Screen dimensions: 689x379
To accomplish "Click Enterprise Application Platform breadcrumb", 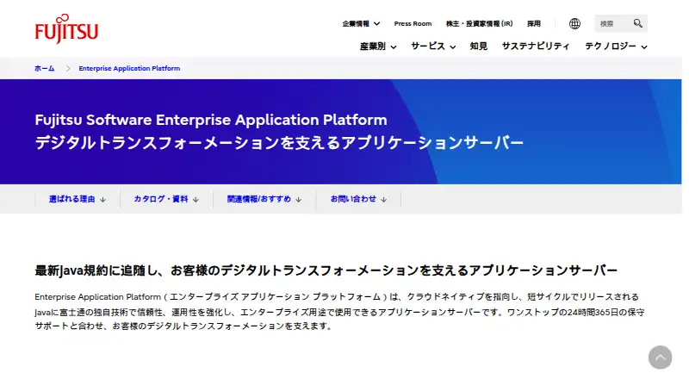I will tap(129, 68).
